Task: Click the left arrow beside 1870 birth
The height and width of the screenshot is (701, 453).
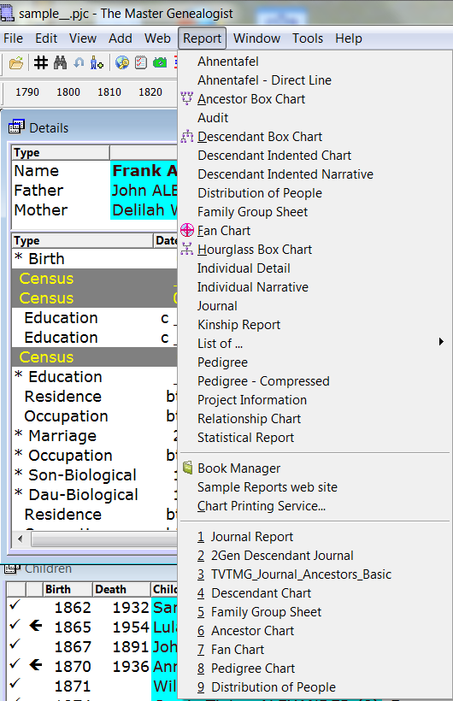Action: pos(36,665)
